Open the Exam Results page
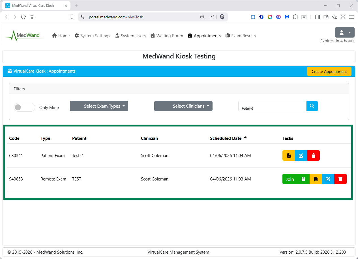This screenshot has width=358, height=259. click(x=241, y=36)
